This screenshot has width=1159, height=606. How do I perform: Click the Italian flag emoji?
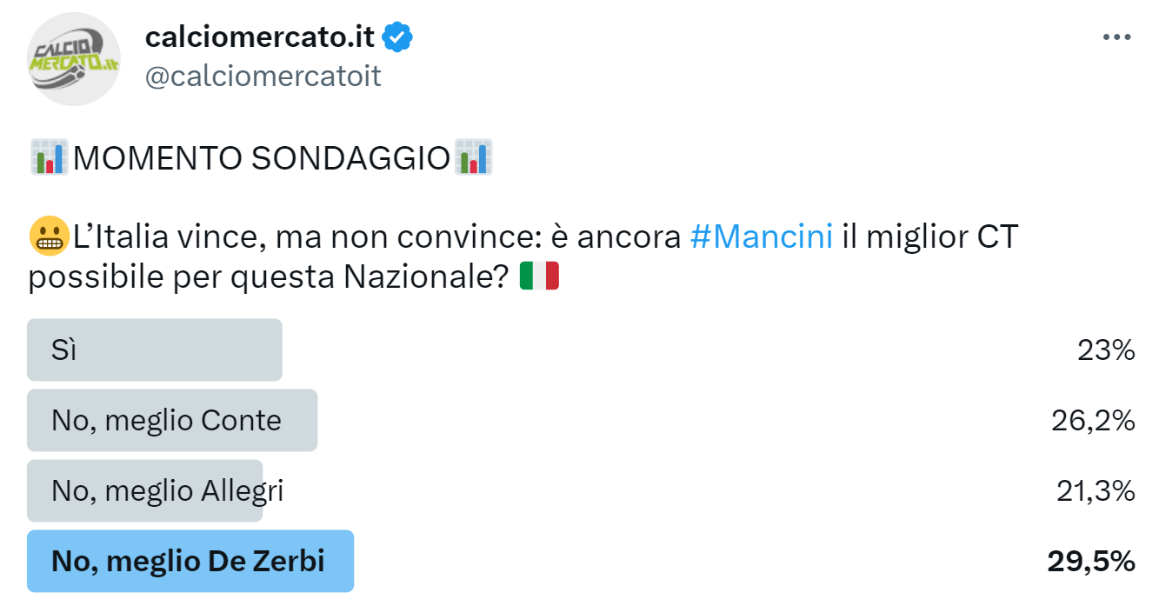pyautogui.click(x=539, y=276)
